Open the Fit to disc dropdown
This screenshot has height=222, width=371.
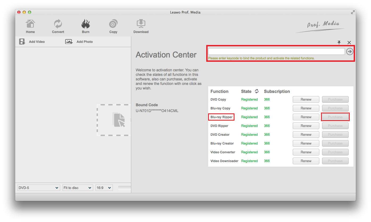(x=78, y=188)
